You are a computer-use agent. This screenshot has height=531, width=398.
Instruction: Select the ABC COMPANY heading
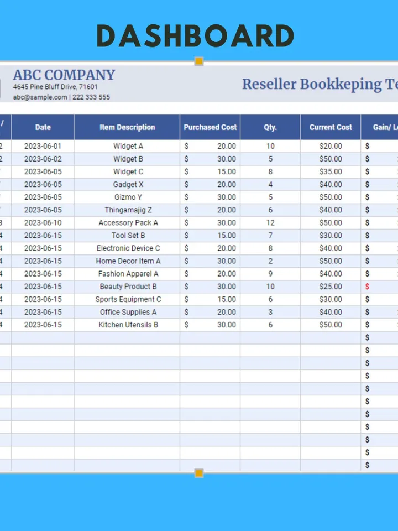[64, 75]
